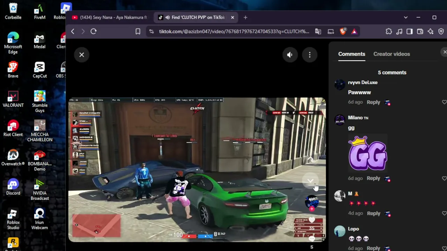Select the NVIDIA Broadcast desktop icon
The image size is (447, 251).
click(x=40, y=189)
